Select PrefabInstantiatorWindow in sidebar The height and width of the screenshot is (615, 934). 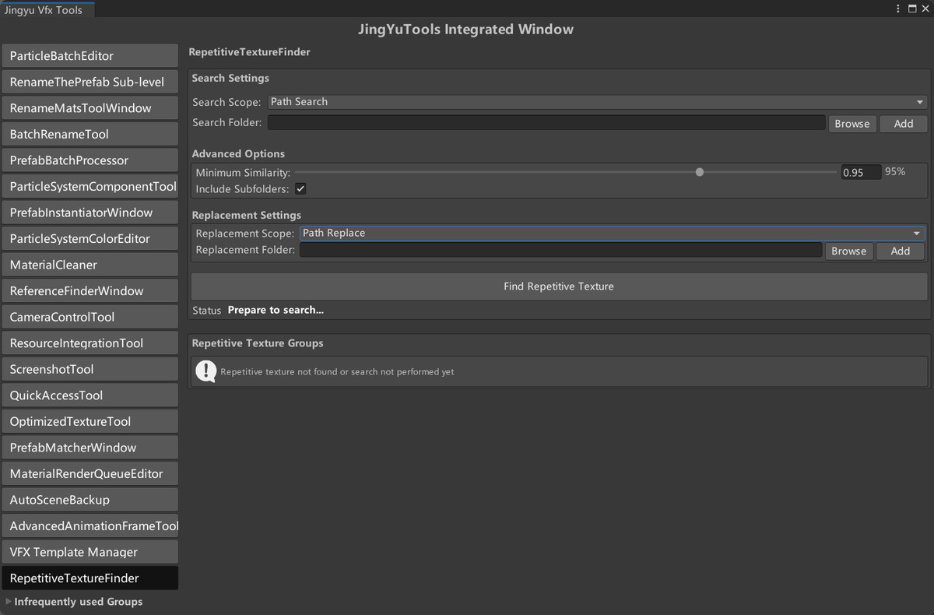[90, 213]
